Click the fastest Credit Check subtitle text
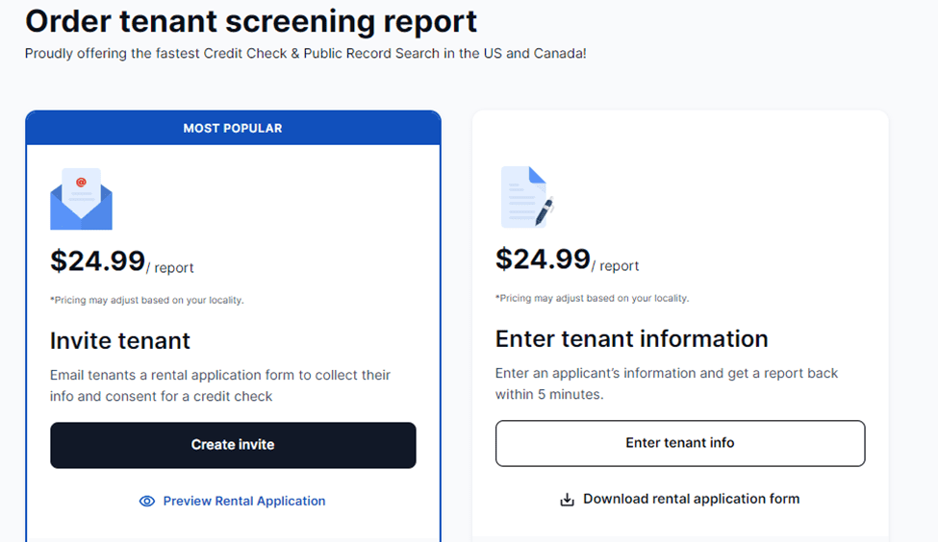Viewport: 938px width, 542px height. (x=305, y=54)
